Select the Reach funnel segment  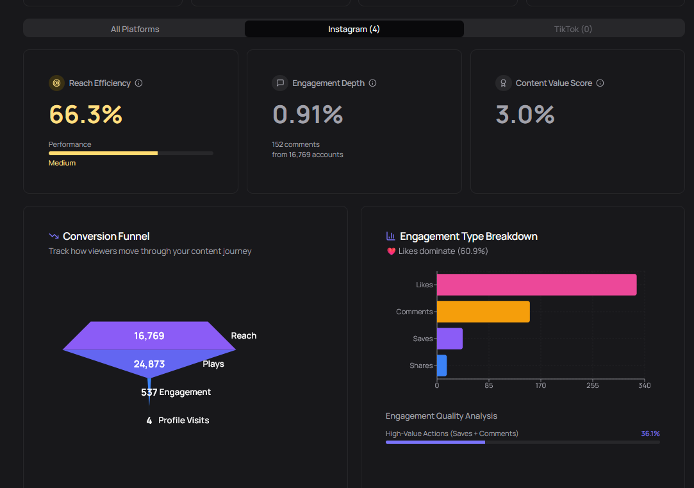pos(149,335)
